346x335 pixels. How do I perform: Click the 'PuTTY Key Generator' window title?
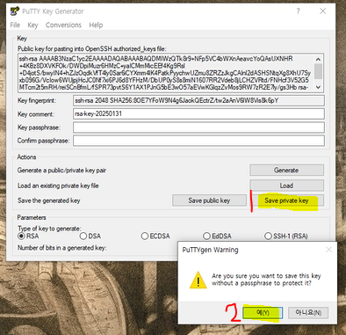[x=53, y=11]
